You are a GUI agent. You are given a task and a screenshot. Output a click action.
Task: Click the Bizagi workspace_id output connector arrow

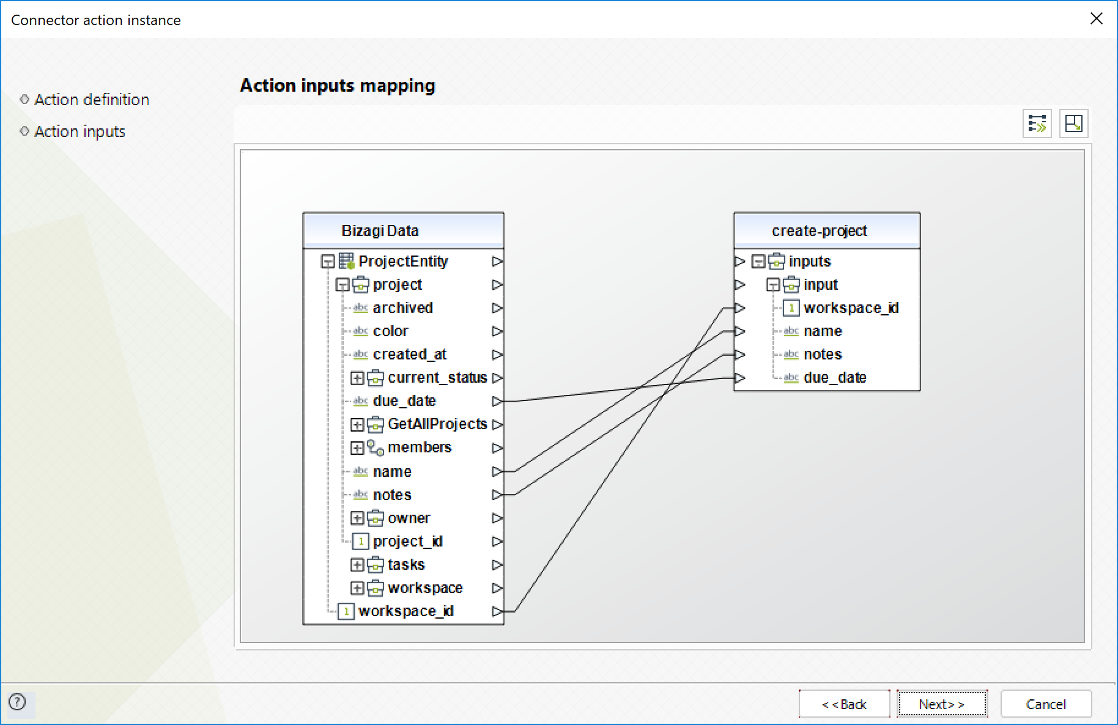click(x=497, y=611)
